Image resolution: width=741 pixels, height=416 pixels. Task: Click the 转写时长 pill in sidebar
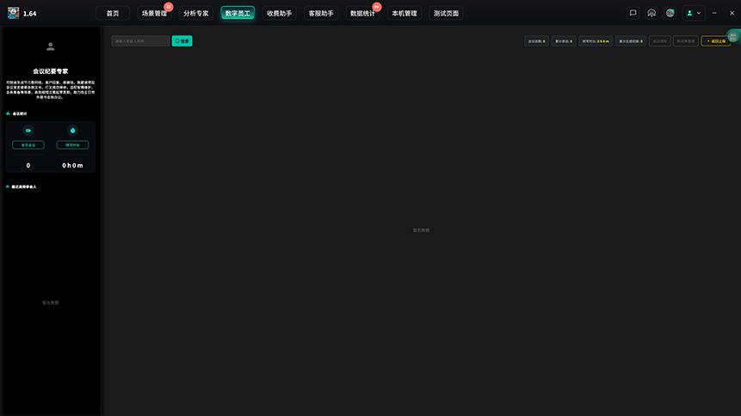pyautogui.click(x=72, y=145)
